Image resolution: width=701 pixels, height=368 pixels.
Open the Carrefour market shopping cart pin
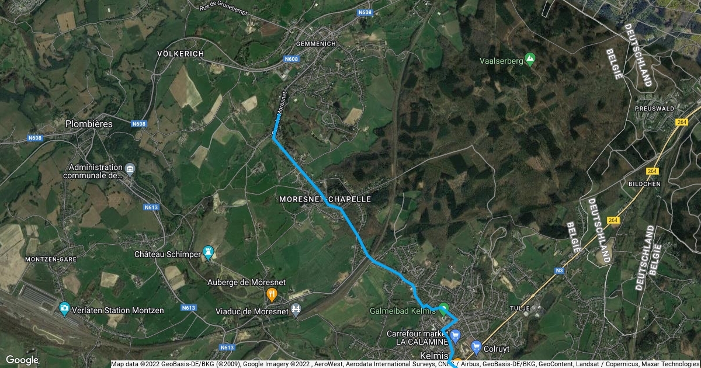[455, 335]
